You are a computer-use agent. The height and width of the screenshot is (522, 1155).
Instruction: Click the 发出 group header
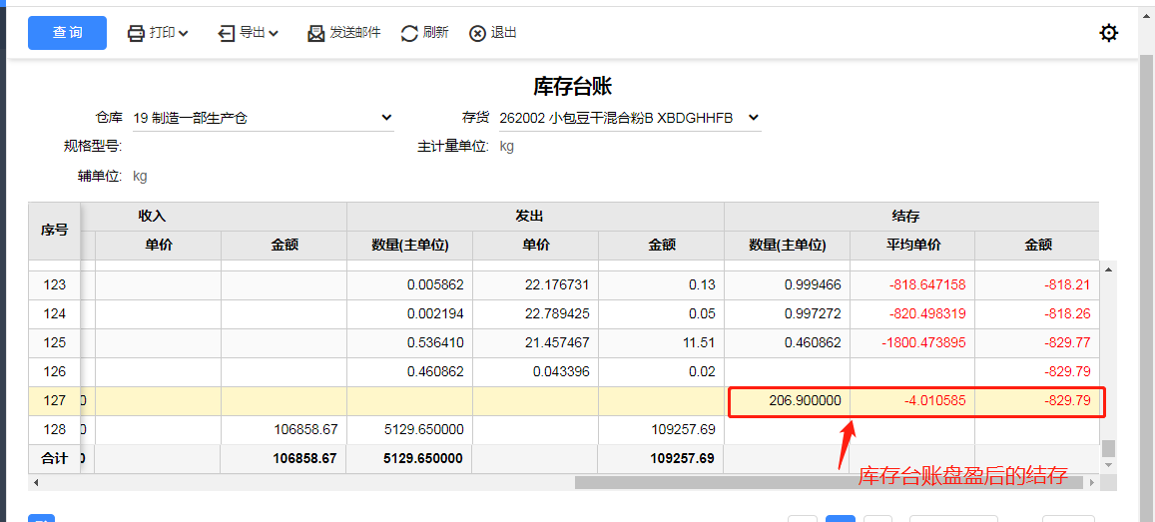[535, 217]
